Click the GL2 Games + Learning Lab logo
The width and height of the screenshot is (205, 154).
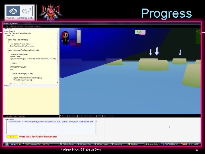click(20, 13)
